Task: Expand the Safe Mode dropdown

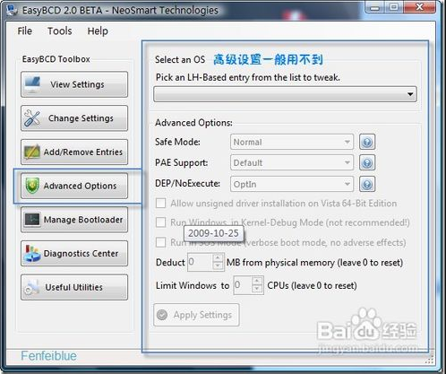Action: coord(292,142)
